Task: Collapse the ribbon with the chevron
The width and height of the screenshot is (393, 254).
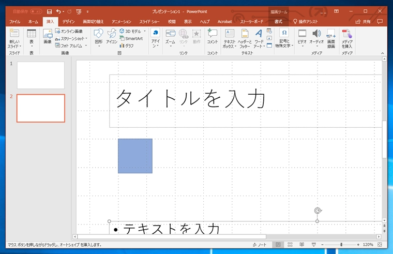Action: pyautogui.click(x=383, y=53)
